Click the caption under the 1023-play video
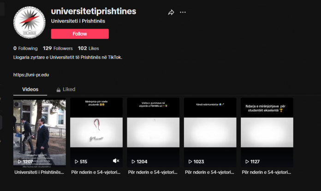The image size is (321, 191). (210, 172)
